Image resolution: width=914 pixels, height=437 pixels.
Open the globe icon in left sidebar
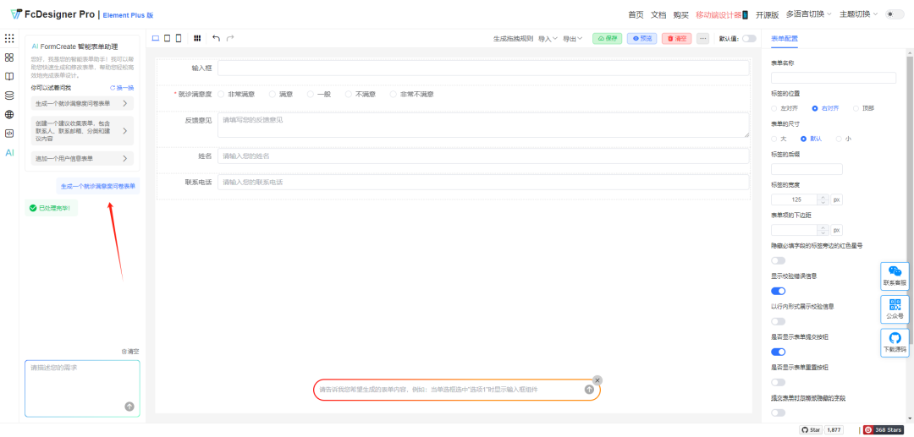[9, 115]
